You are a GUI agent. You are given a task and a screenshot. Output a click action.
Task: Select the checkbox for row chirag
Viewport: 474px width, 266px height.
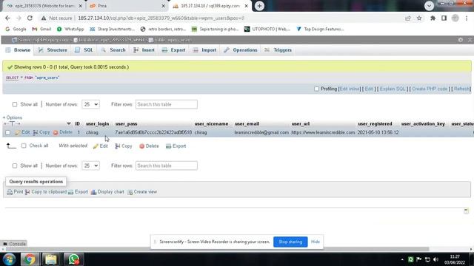8,132
